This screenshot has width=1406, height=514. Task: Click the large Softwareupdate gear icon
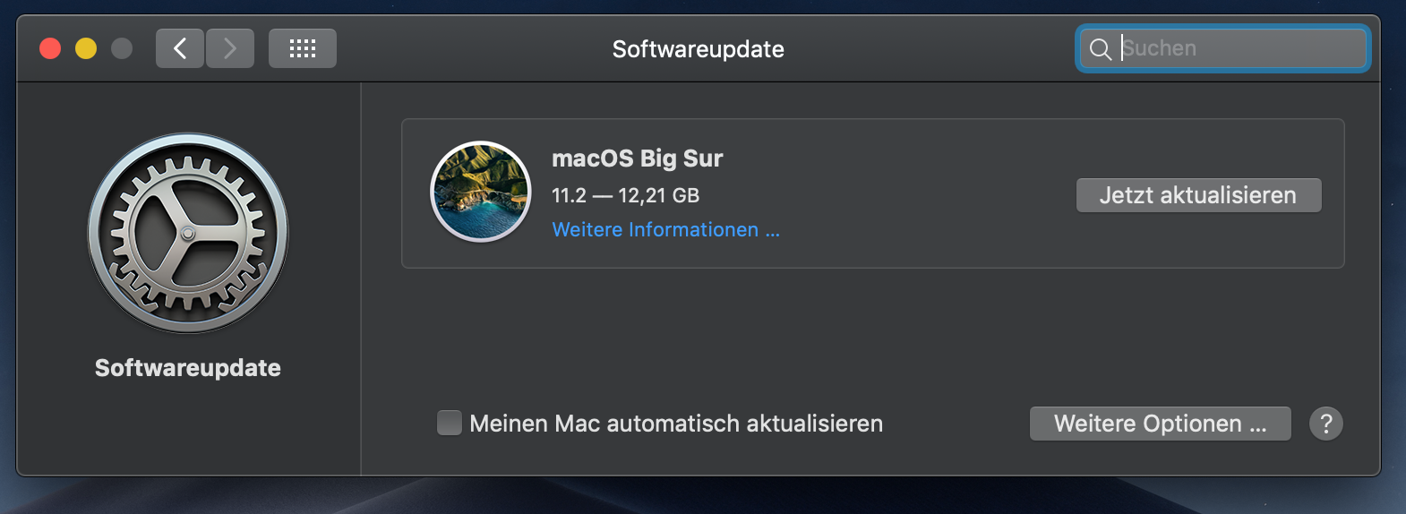[x=188, y=233]
